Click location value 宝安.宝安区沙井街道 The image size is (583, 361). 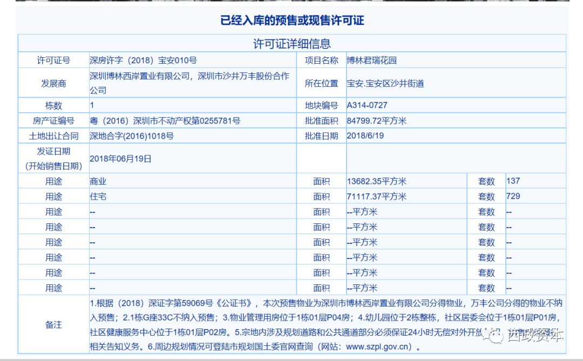pos(385,83)
